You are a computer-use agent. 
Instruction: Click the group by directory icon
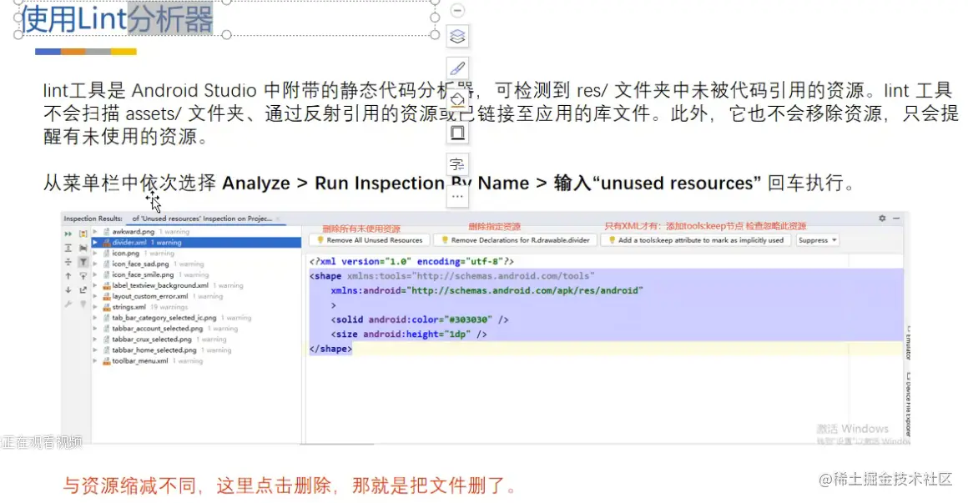click(x=83, y=248)
